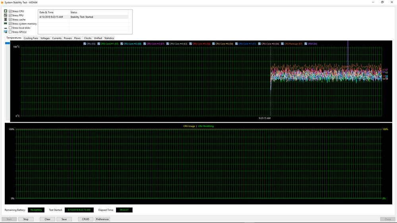Click the 9:23:15 AM marker on temperature graph
The height and width of the screenshot is (223, 397).
[265, 118]
